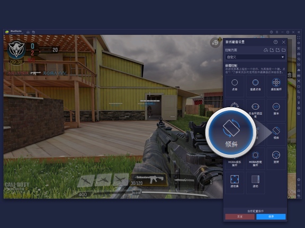
Task: Open help for game controls editor
Action: [275, 42]
